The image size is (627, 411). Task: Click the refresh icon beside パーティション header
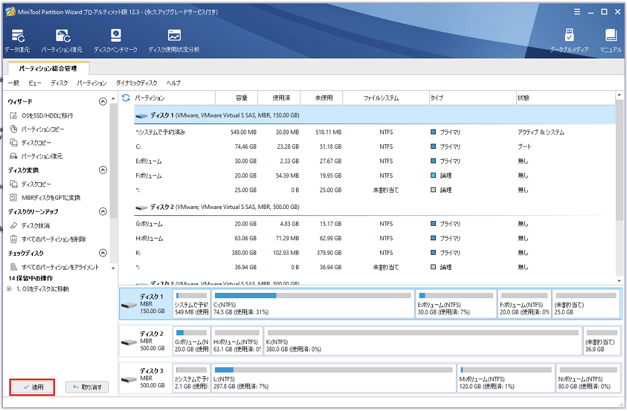pos(126,98)
